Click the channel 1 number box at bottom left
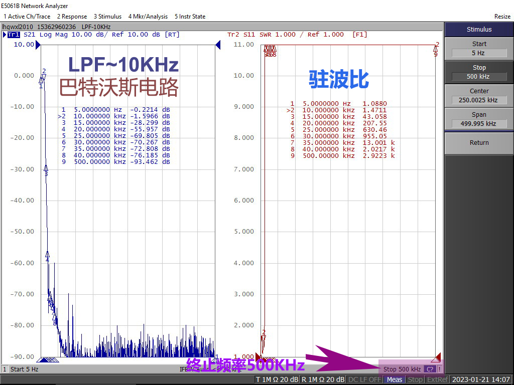Screen dimensions: 514x385 click(x=5, y=369)
